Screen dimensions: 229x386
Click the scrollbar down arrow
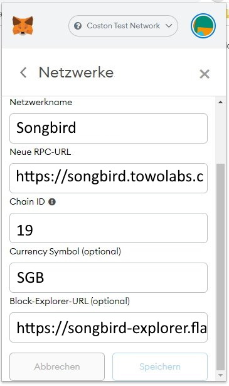220,375
